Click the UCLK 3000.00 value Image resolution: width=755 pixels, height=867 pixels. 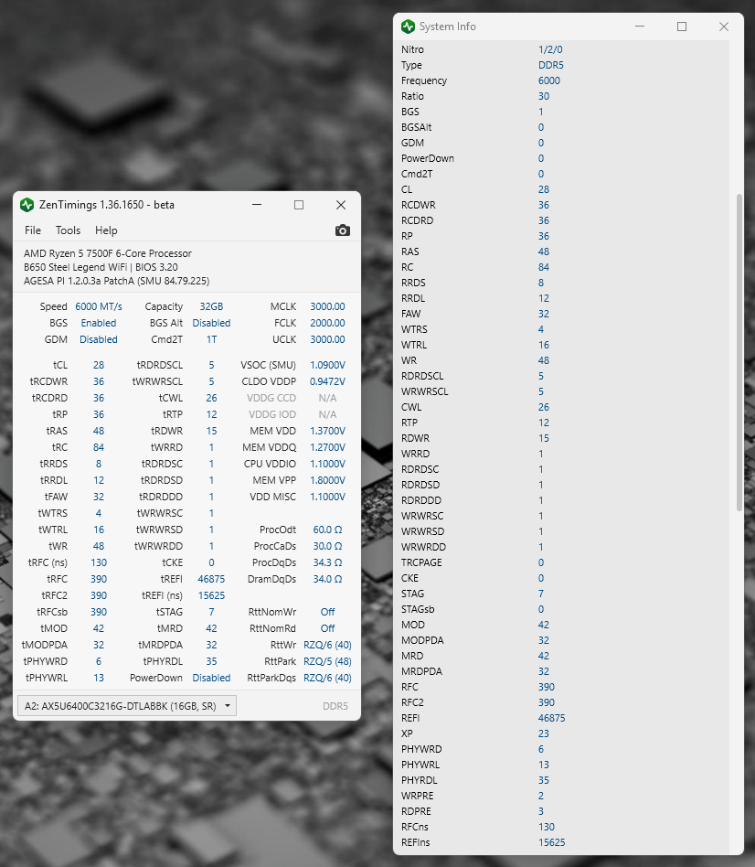(327, 339)
